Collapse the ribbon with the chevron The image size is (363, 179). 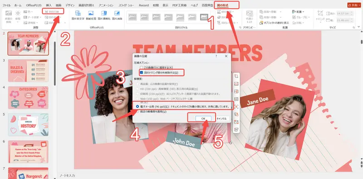tap(359, 27)
